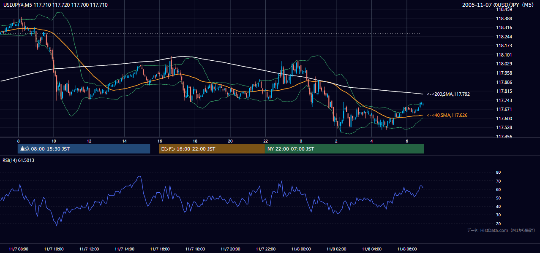This screenshot has height=253, width=540.
Task: Click the 11/7 14:00 time axis label
Action: point(124,249)
